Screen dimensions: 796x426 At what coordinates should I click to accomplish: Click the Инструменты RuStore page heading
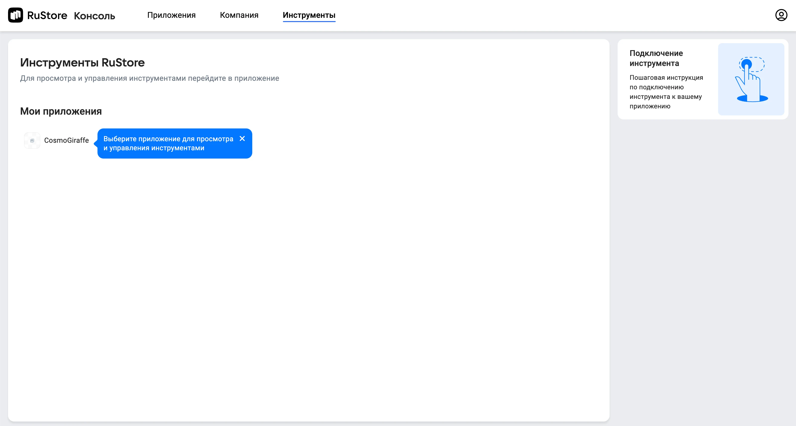click(x=82, y=63)
